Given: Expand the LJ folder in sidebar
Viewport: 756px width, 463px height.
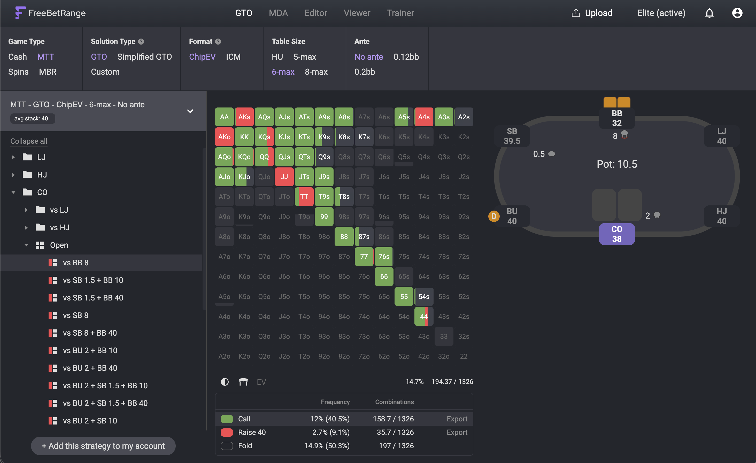Looking at the screenshot, I should (x=13, y=157).
